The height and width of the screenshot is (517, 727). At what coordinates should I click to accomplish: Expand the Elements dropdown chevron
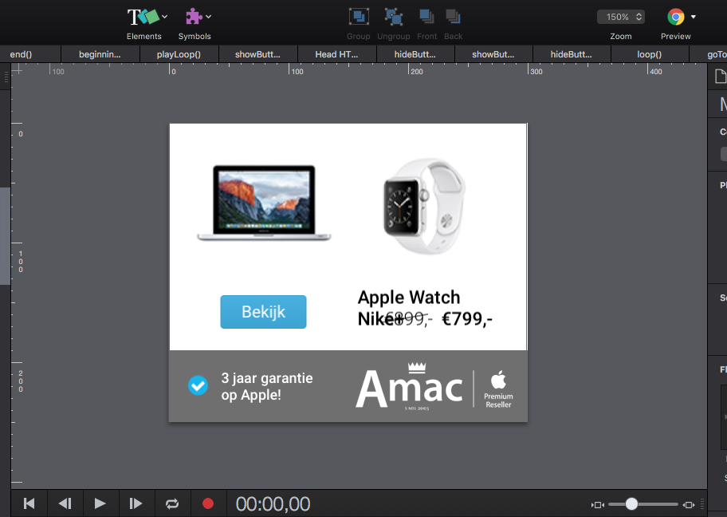click(x=164, y=17)
